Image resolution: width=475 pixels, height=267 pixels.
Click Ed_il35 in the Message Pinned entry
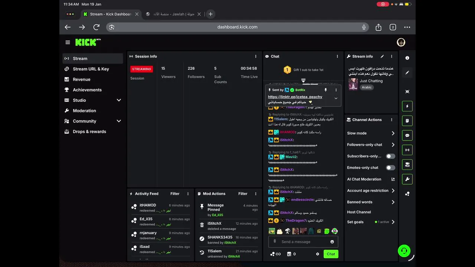[217, 215]
